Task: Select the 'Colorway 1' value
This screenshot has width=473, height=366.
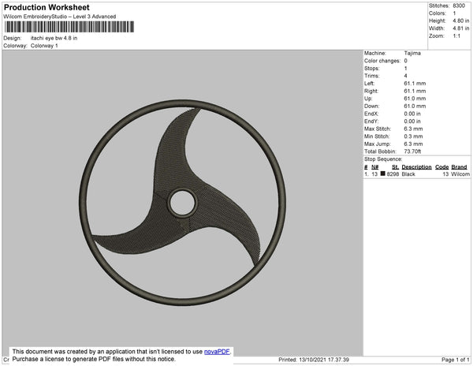Action: pyautogui.click(x=44, y=46)
